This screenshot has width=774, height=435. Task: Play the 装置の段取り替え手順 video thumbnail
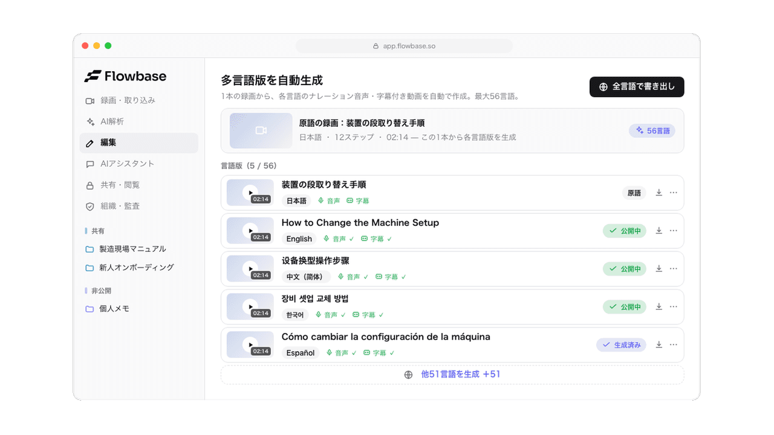coord(250,193)
